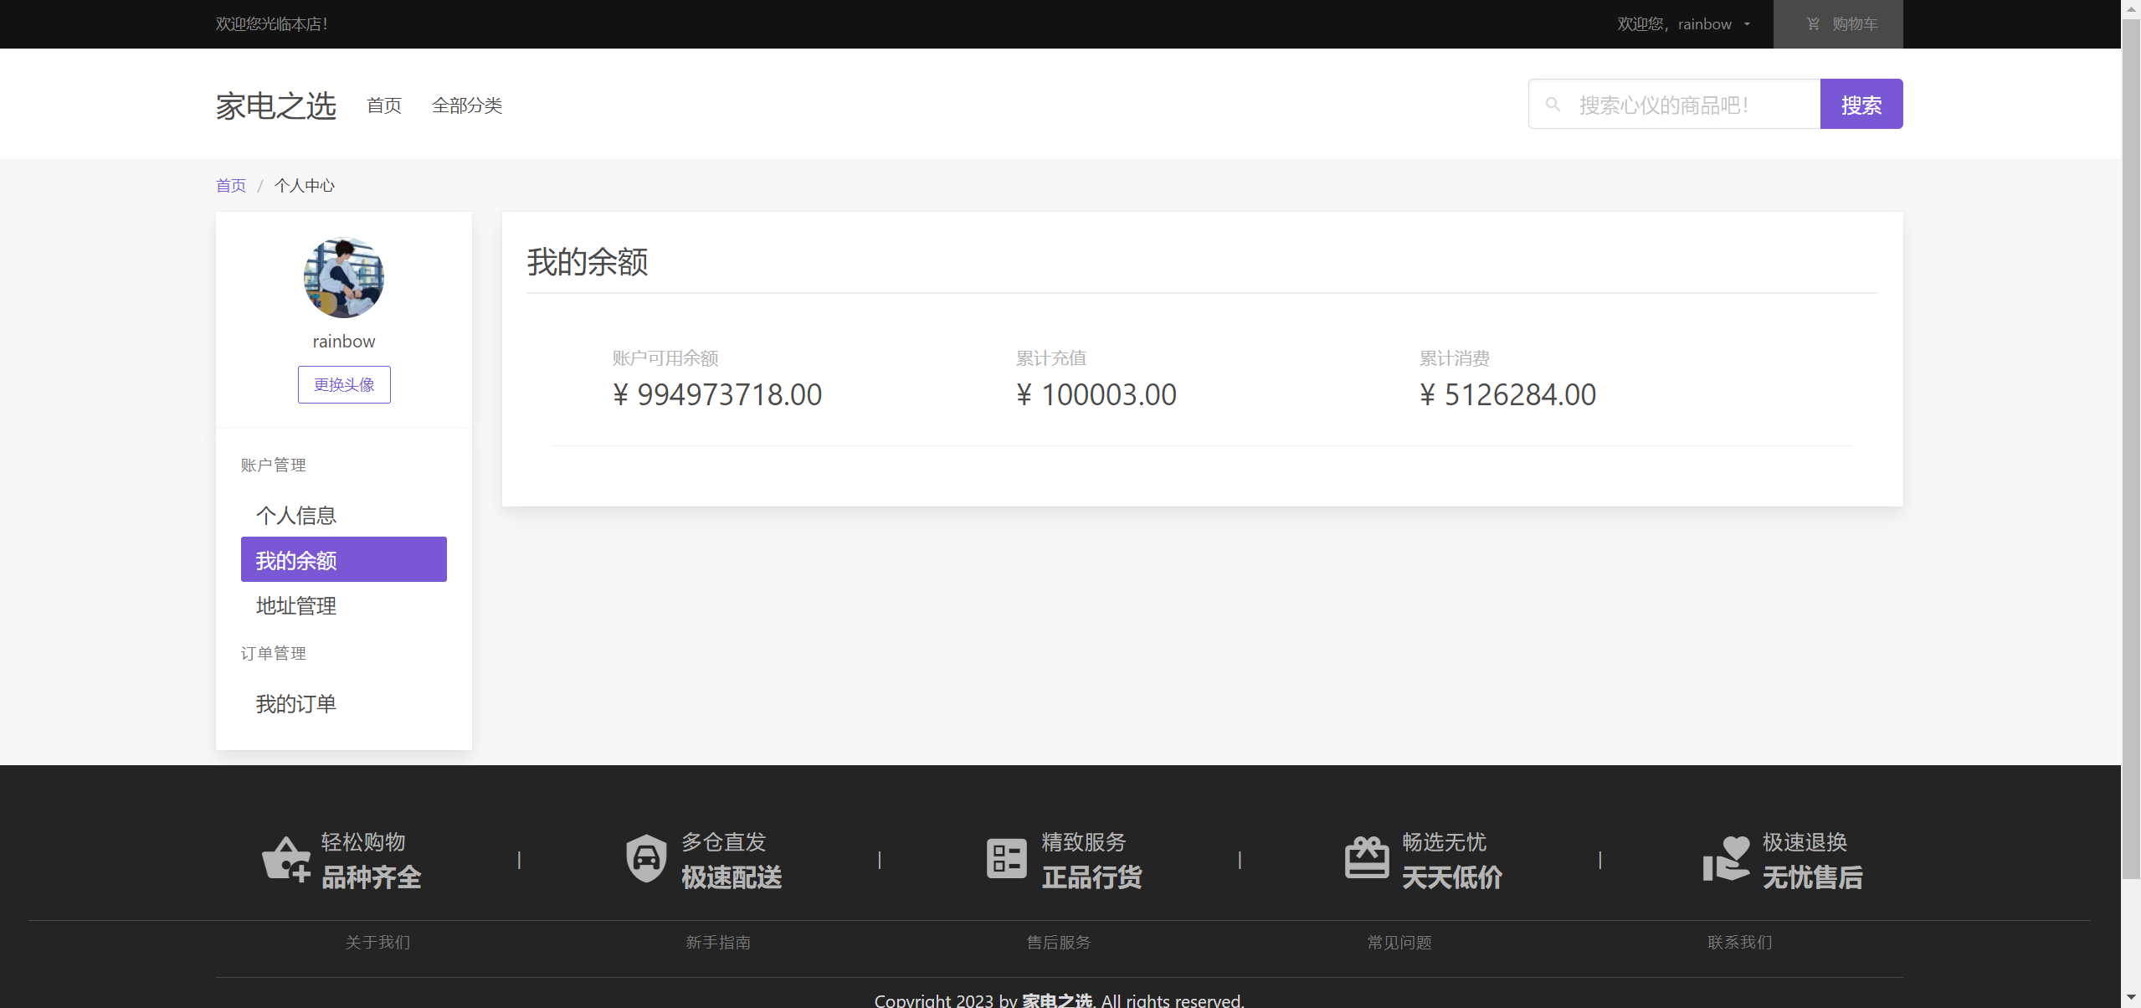This screenshot has height=1008, width=2141.
Task: Click the hand-heart fast returns icon
Action: click(x=1726, y=858)
